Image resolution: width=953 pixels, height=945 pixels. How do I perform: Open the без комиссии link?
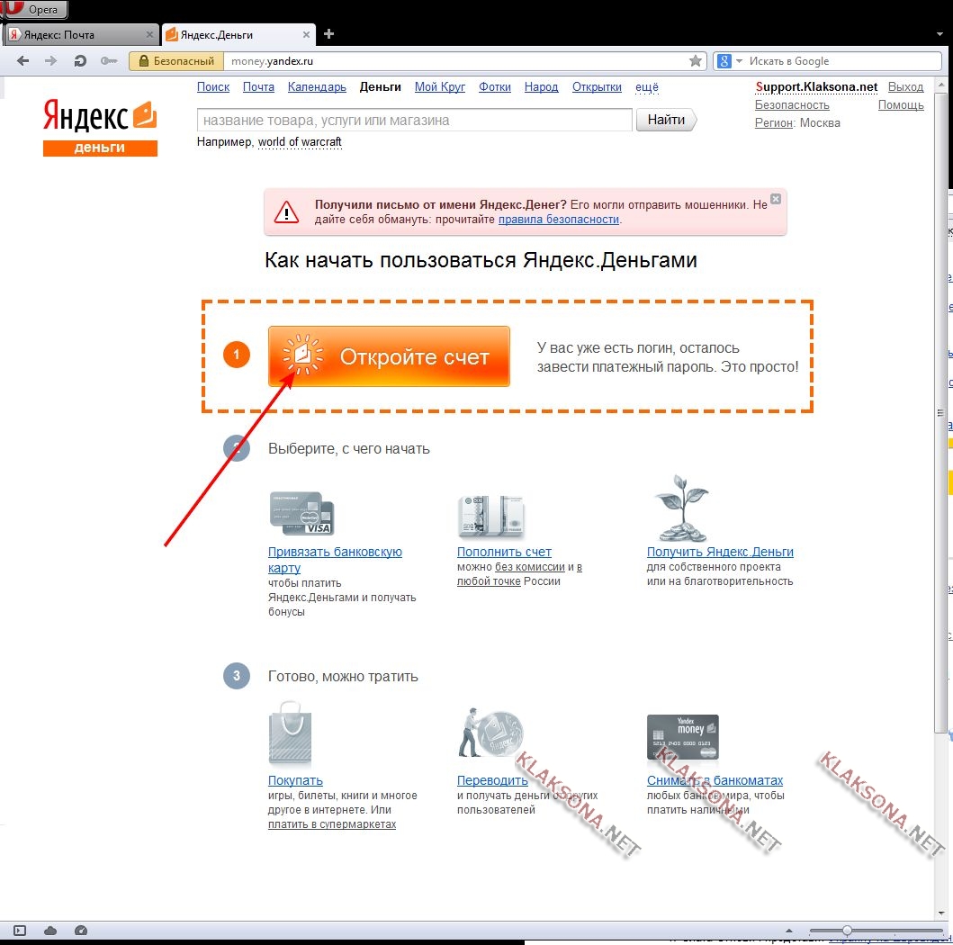(x=530, y=567)
